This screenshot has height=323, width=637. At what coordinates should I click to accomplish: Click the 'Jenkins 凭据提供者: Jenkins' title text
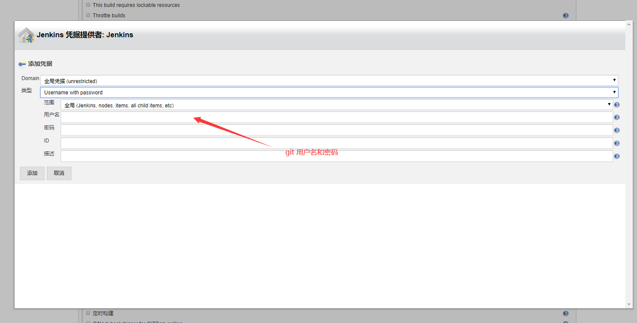pyautogui.click(x=85, y=35)
